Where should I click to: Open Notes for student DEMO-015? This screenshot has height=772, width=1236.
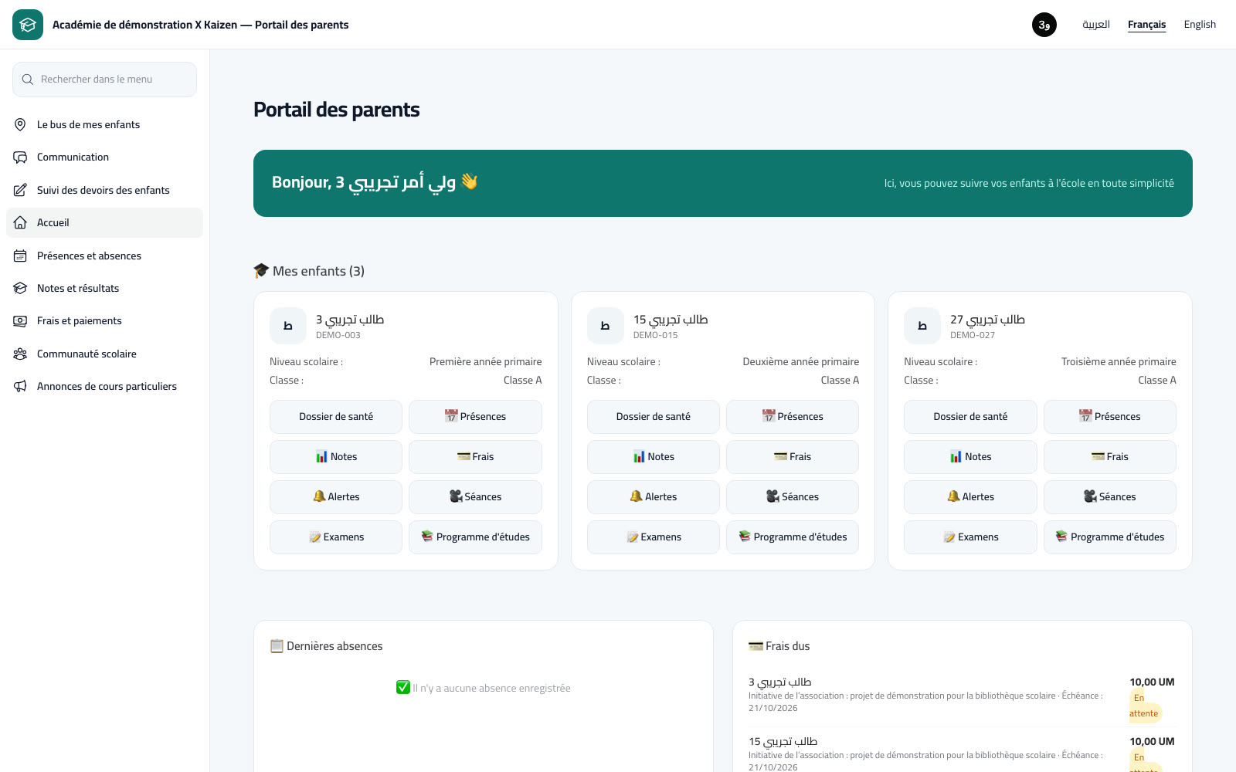pos(654,457)
